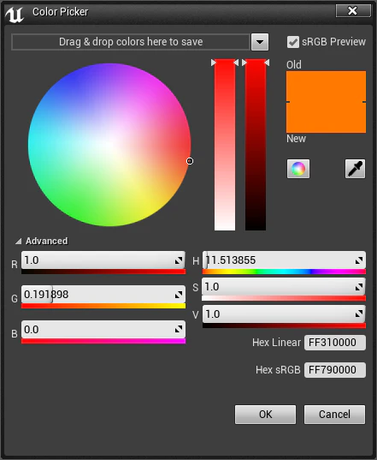
Task: Click the Old color swatch
Action: tap(326, 87)
